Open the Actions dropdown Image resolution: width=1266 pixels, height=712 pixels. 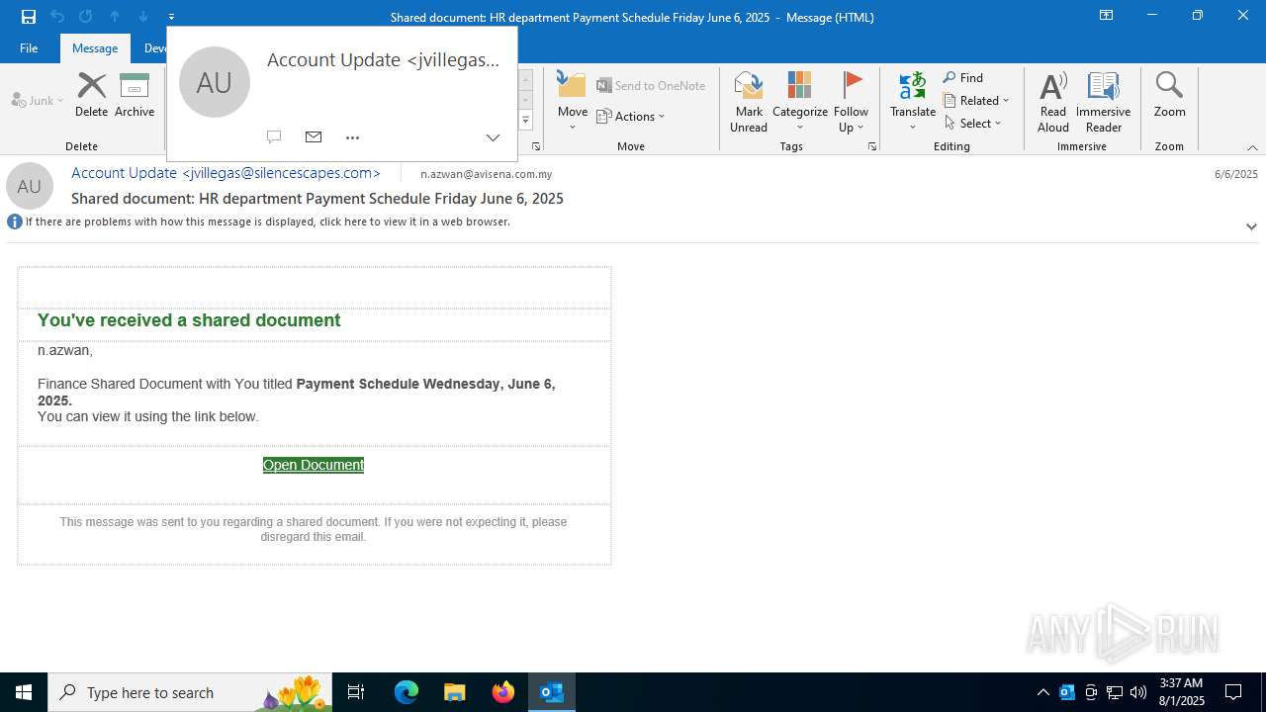[631, 116]
